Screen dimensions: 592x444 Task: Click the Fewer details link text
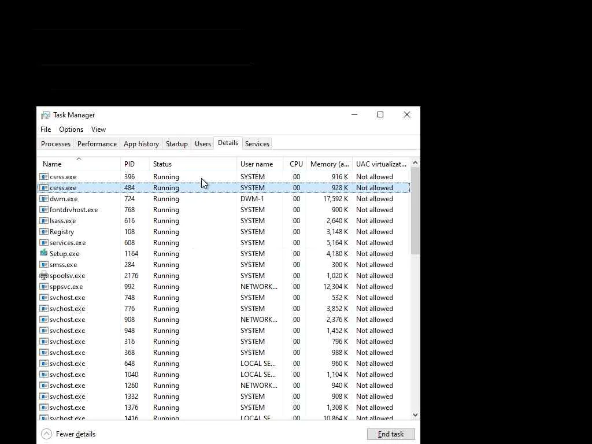pos(76,434)
